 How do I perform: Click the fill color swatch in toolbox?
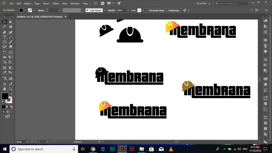click(x=5, y=96)
